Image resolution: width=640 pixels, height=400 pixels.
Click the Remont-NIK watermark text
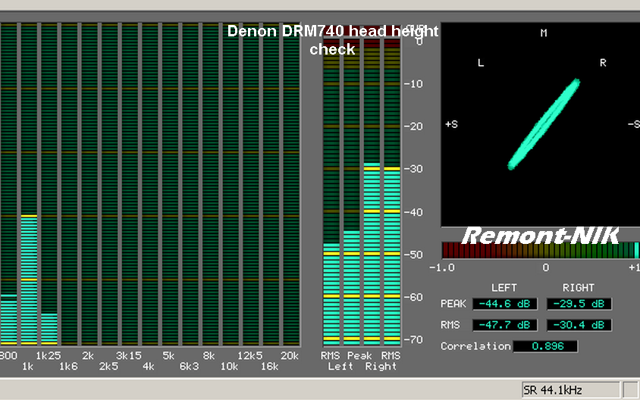click(x=539, y=236)
